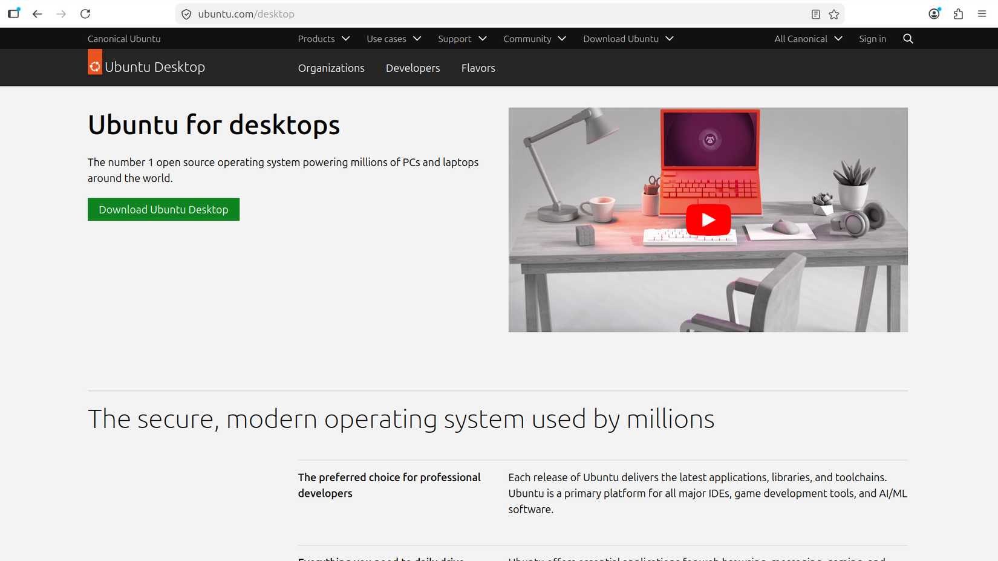
Task: Expand the Support menu
Action: pos(462,39)
